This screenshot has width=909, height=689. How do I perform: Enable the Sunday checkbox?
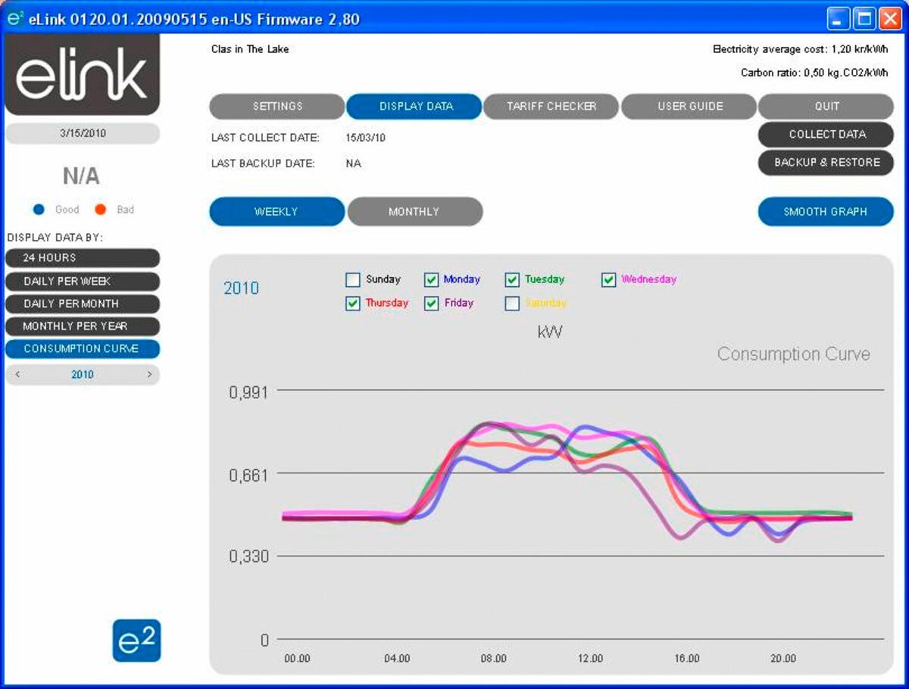[x=352, y=280]
